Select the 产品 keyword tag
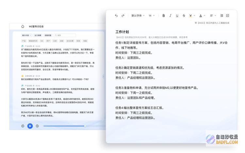The image size is (245, 153). click(24, 41)
